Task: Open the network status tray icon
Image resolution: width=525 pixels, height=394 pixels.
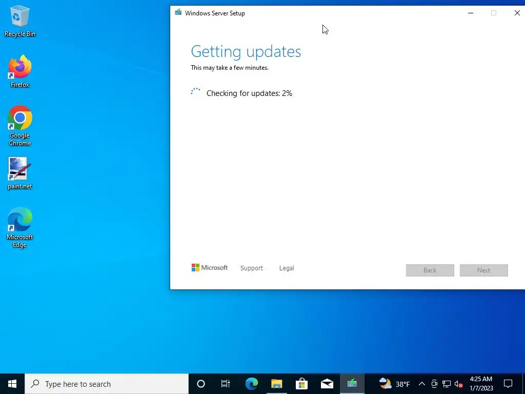Action: coord(447,384)
